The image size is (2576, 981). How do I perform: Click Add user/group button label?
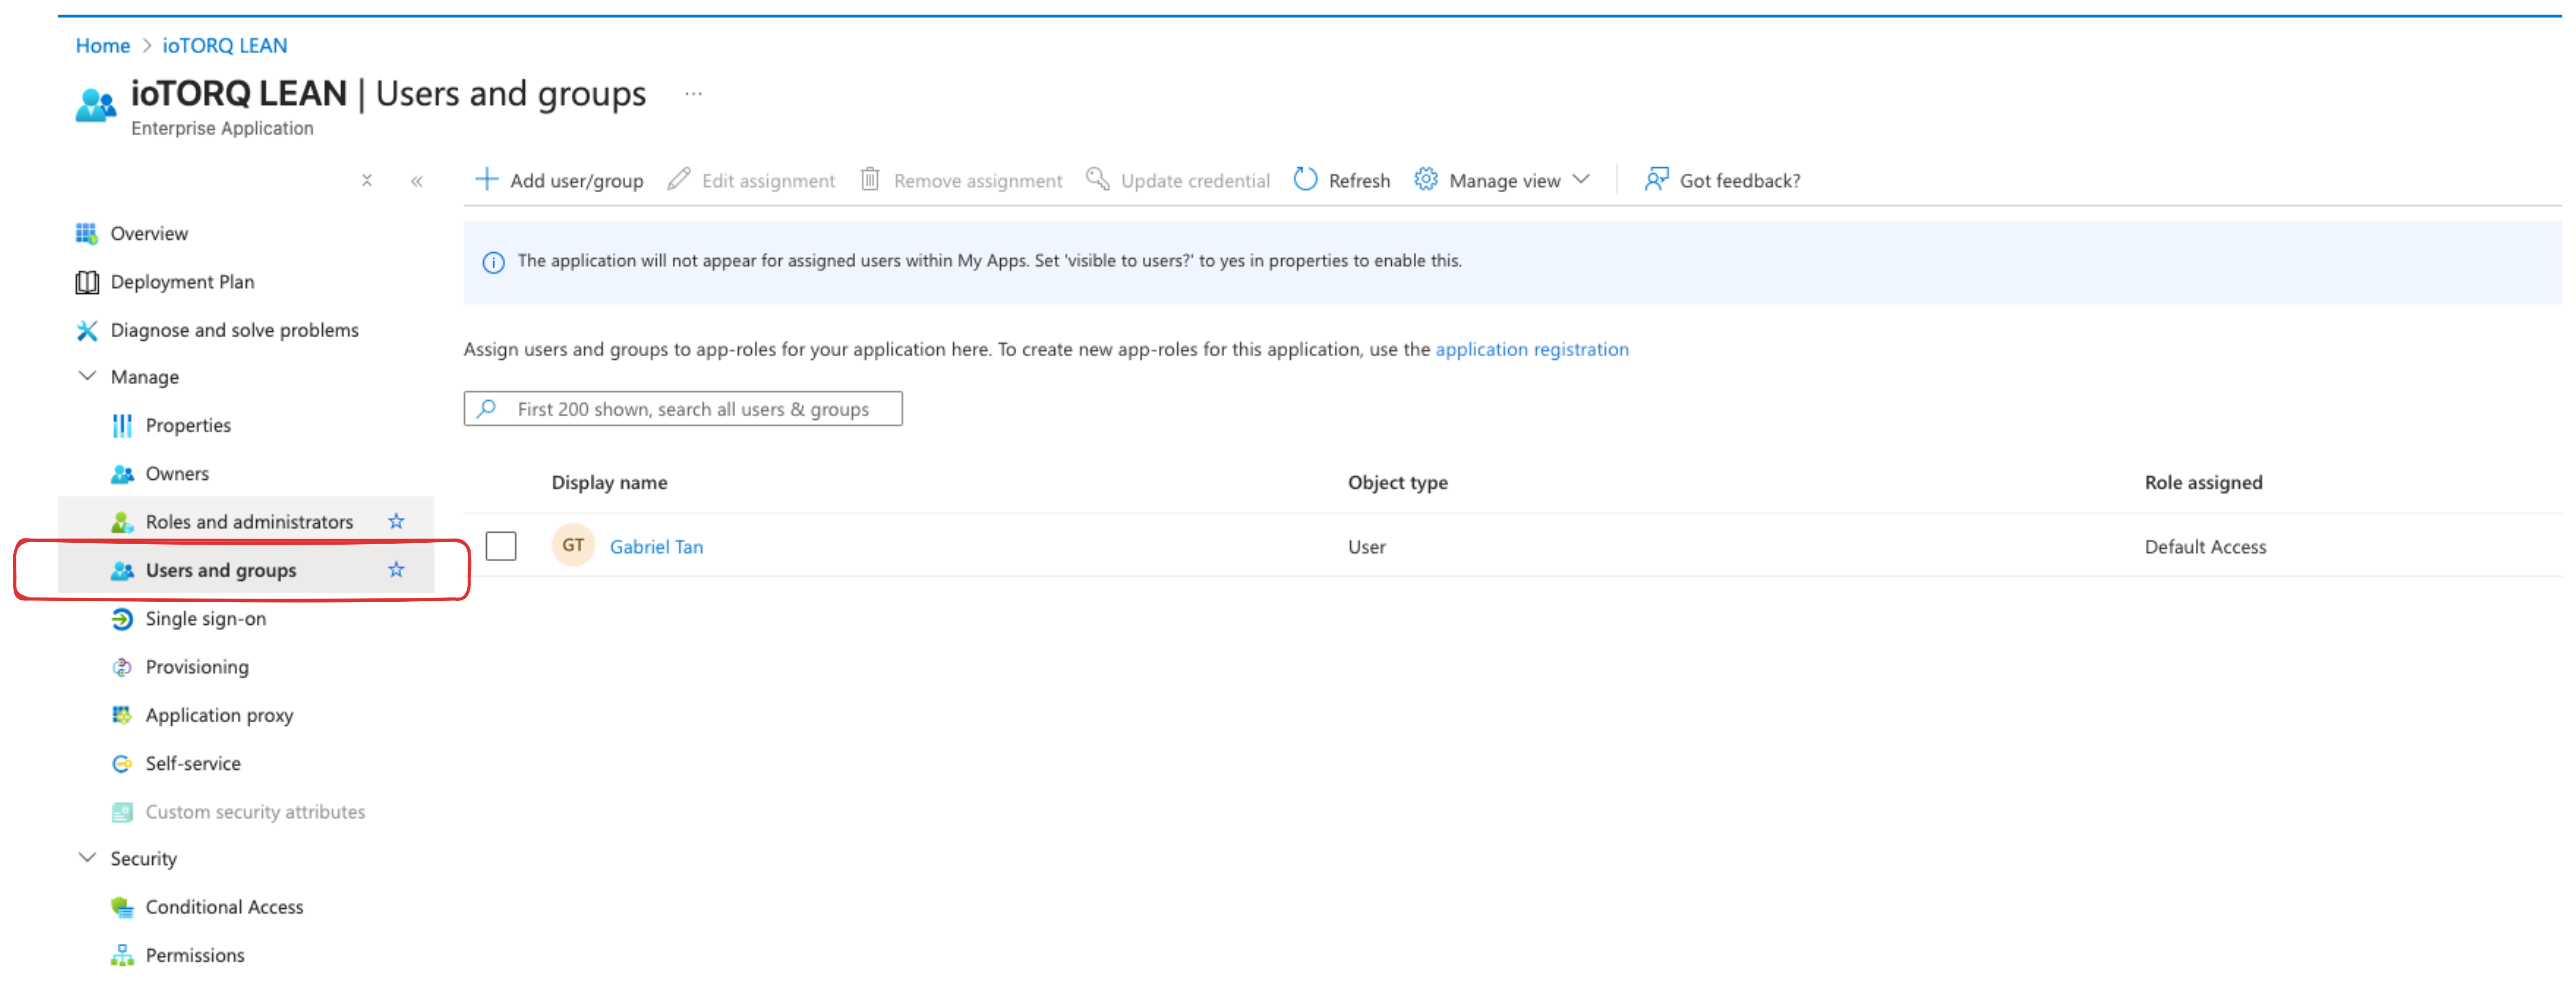coord(577,181)
